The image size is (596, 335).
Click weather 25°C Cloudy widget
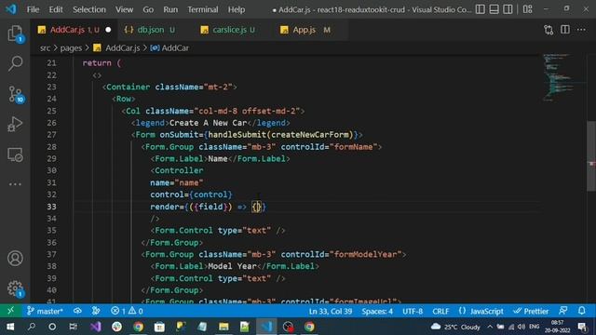(x=456, y=327)
